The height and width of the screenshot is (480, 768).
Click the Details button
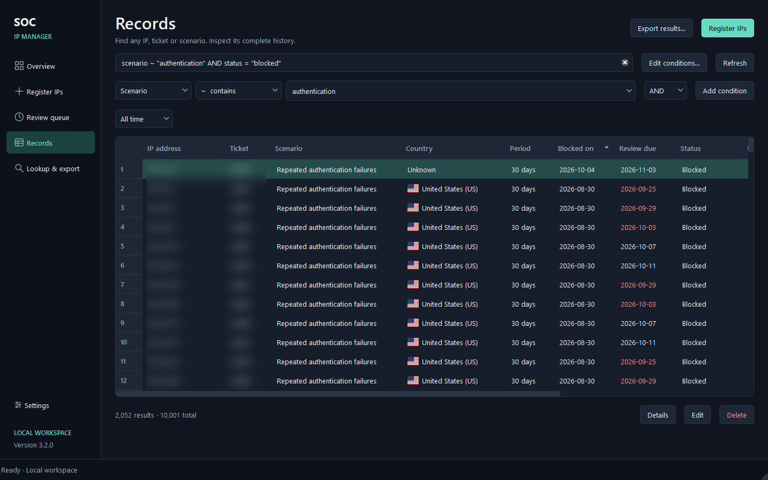(x=658, y=415)
